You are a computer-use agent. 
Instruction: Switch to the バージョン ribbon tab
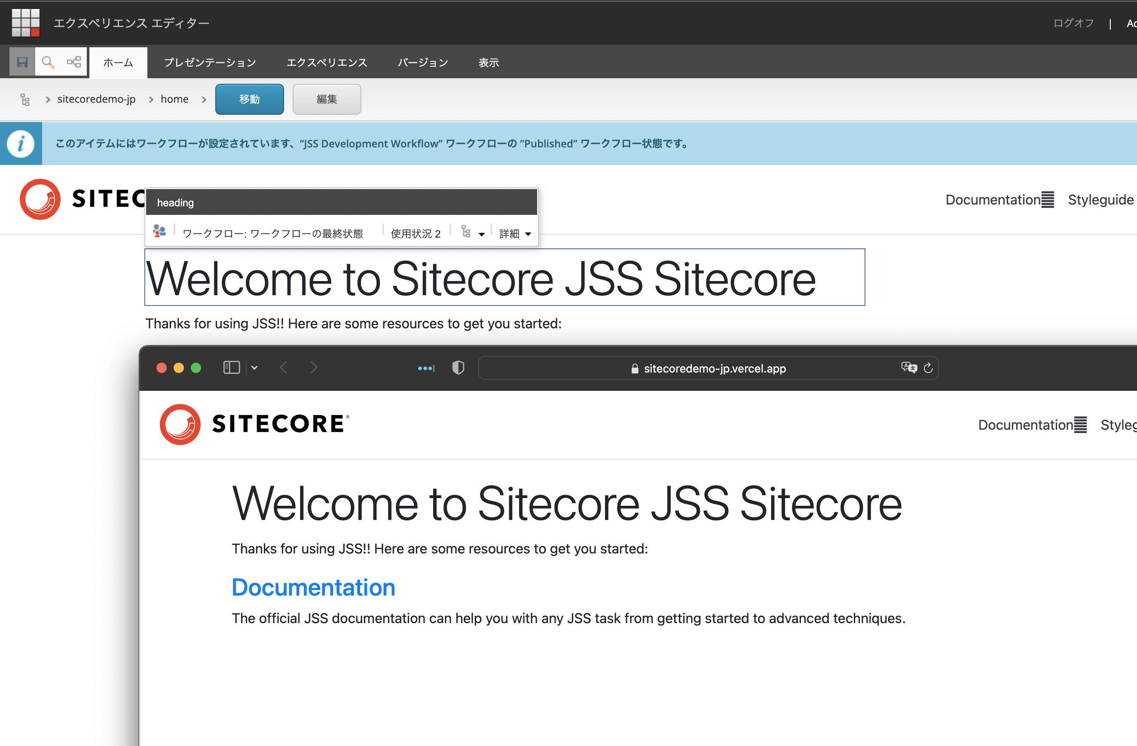click(x=423, y=62)
